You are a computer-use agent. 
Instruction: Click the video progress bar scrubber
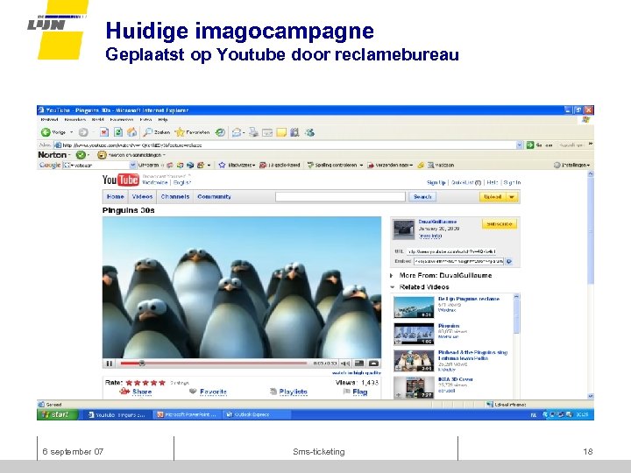click(x=142, y=364)
